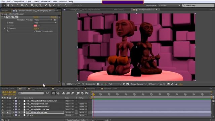Select the Pen tool
The height and width of the screenshot is (121, 215).
36,5
